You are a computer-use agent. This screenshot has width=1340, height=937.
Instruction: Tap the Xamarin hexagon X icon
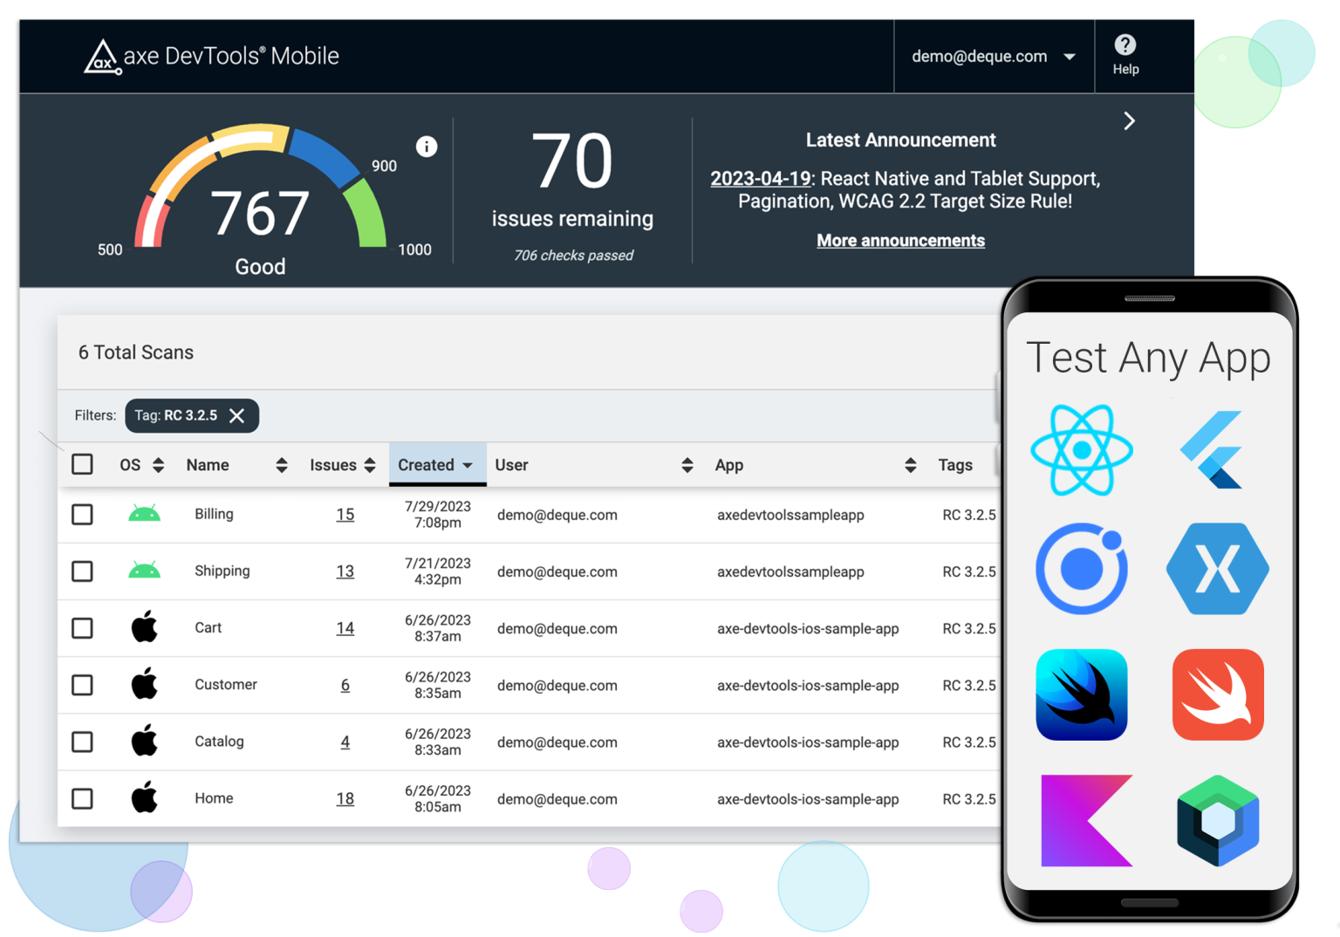(x=1217, y=569)
